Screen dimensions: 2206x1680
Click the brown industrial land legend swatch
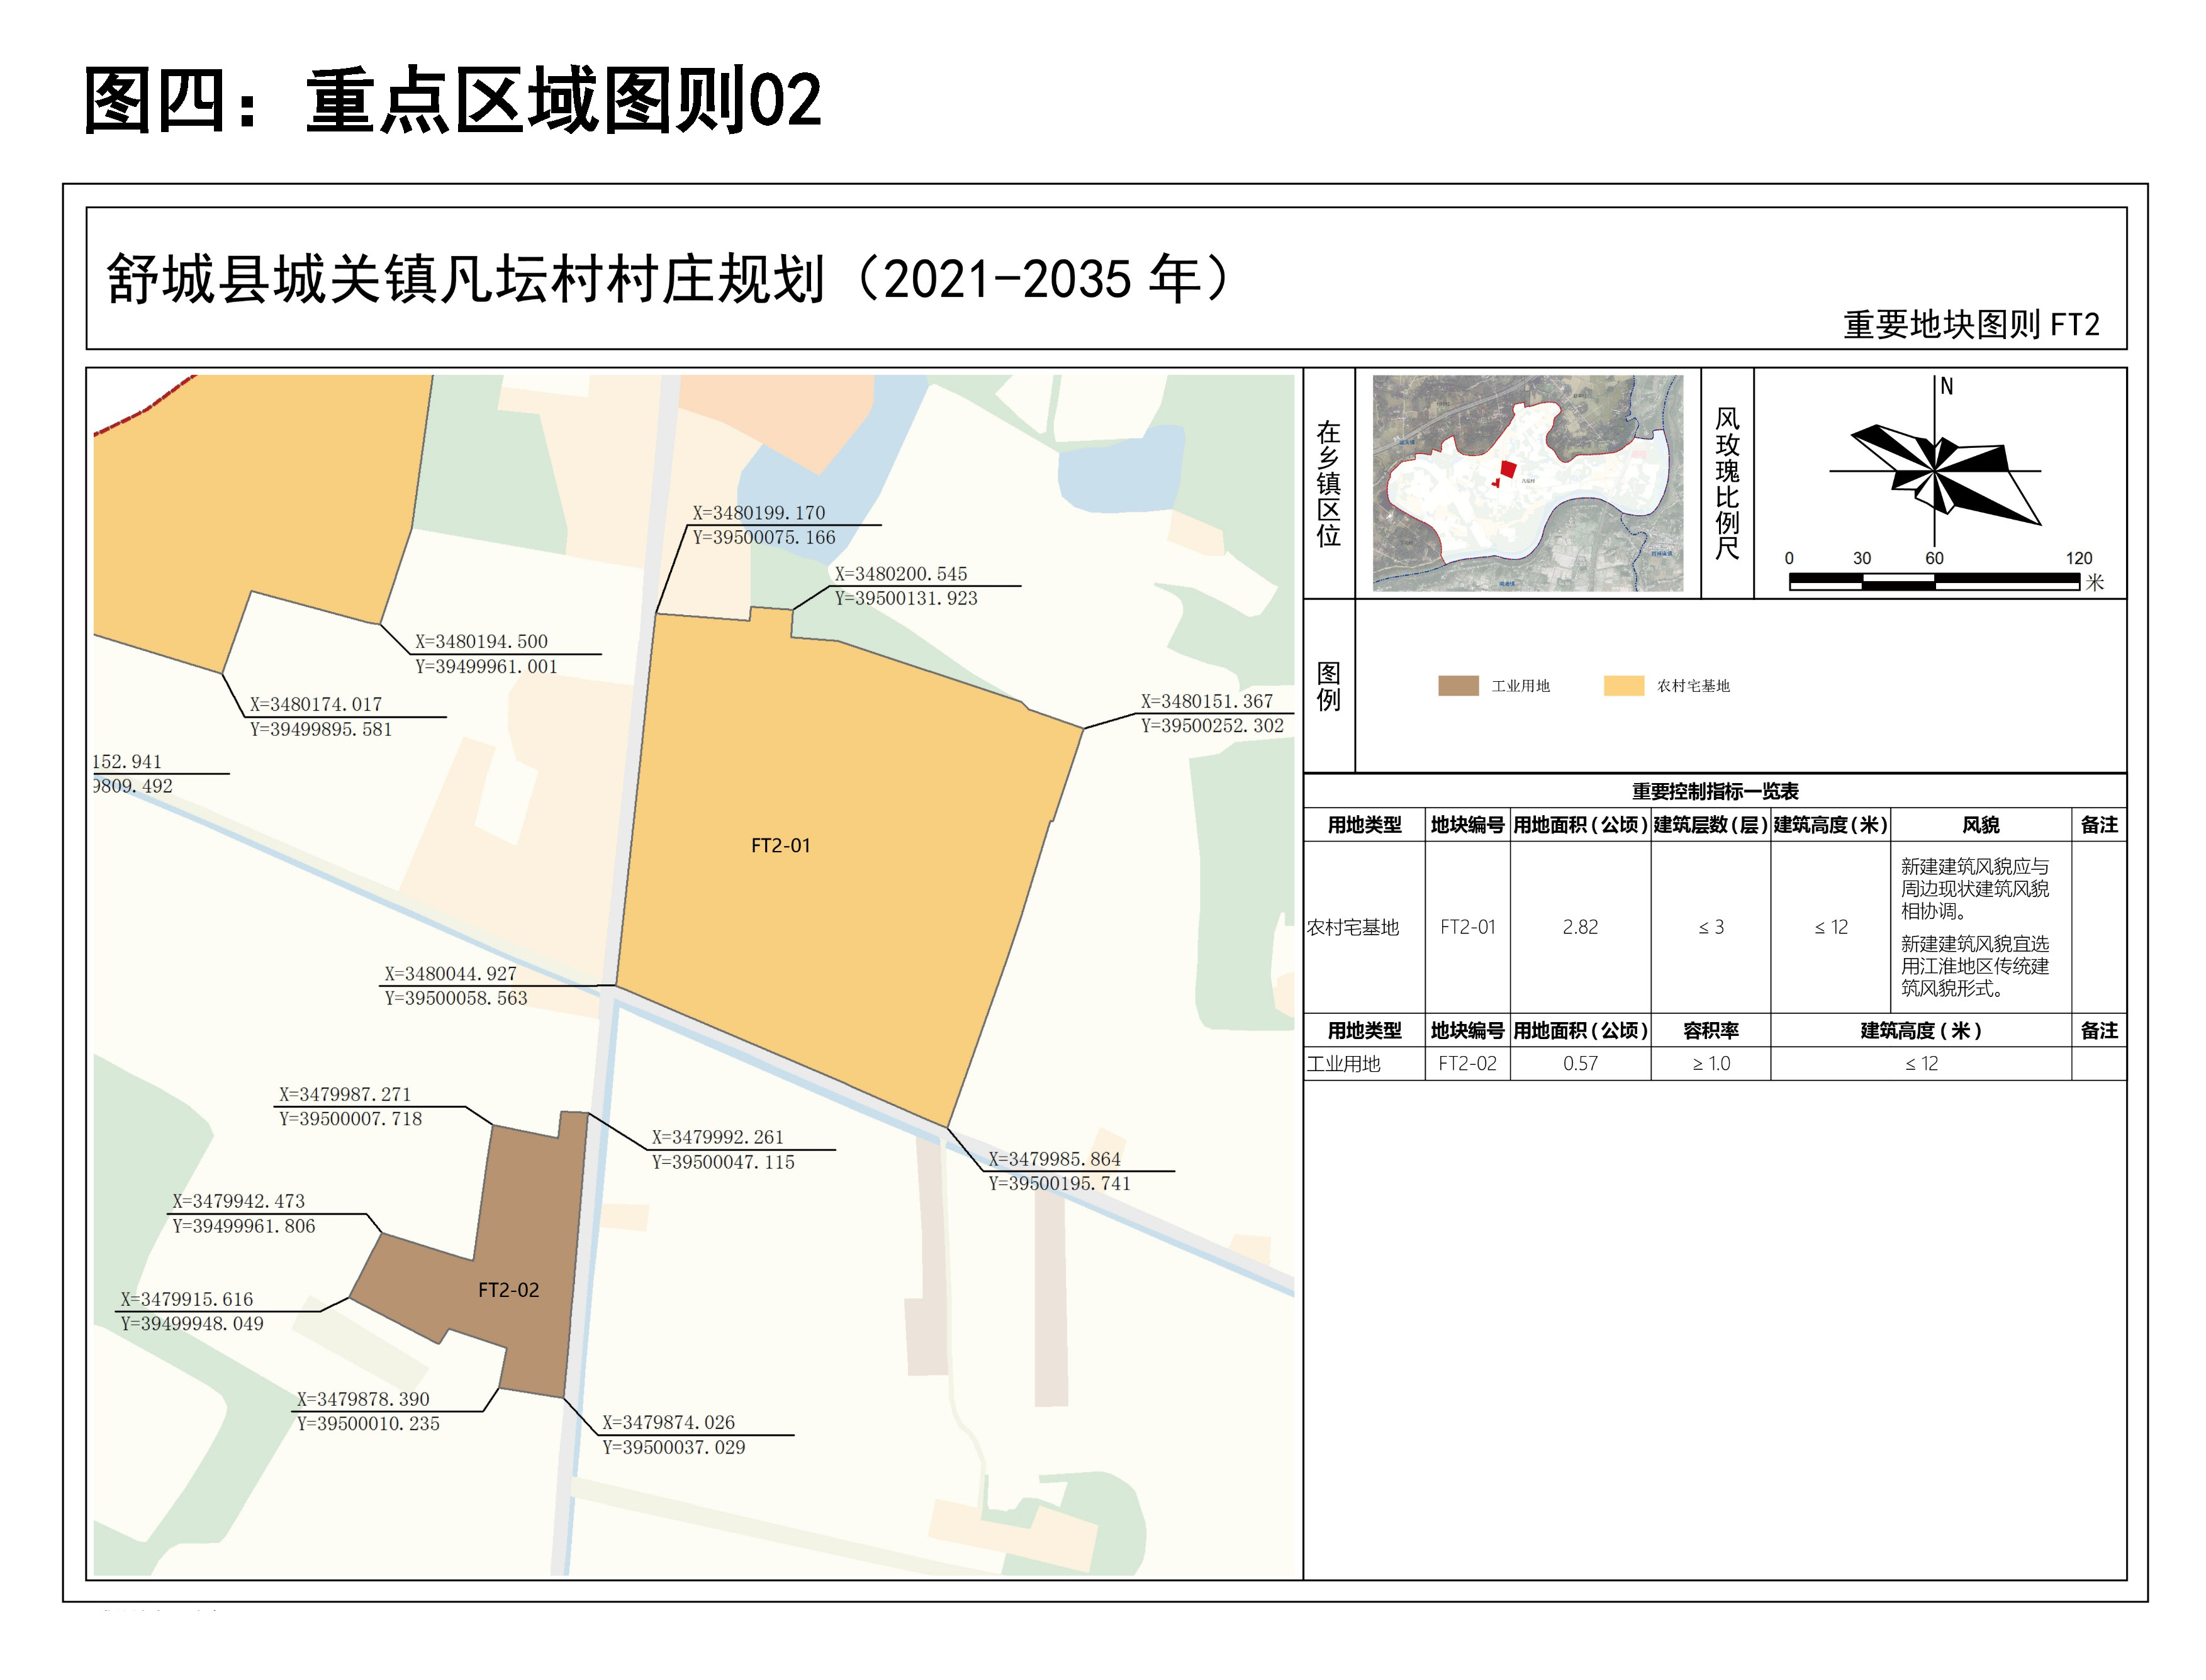coord(1458,686)
